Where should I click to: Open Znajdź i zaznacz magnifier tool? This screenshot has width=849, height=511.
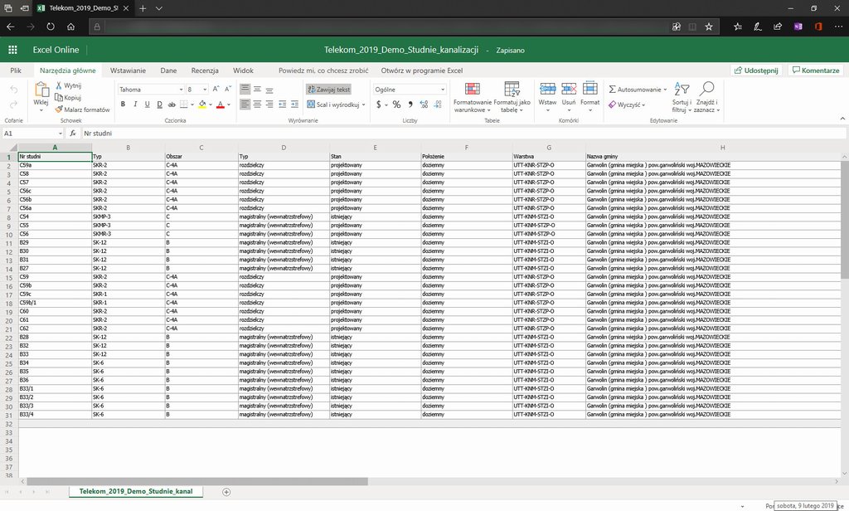tap(706, 90)
